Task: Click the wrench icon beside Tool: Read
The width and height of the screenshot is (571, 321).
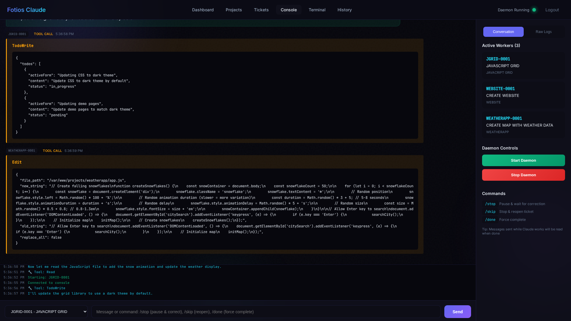Action: pos(30,272)
